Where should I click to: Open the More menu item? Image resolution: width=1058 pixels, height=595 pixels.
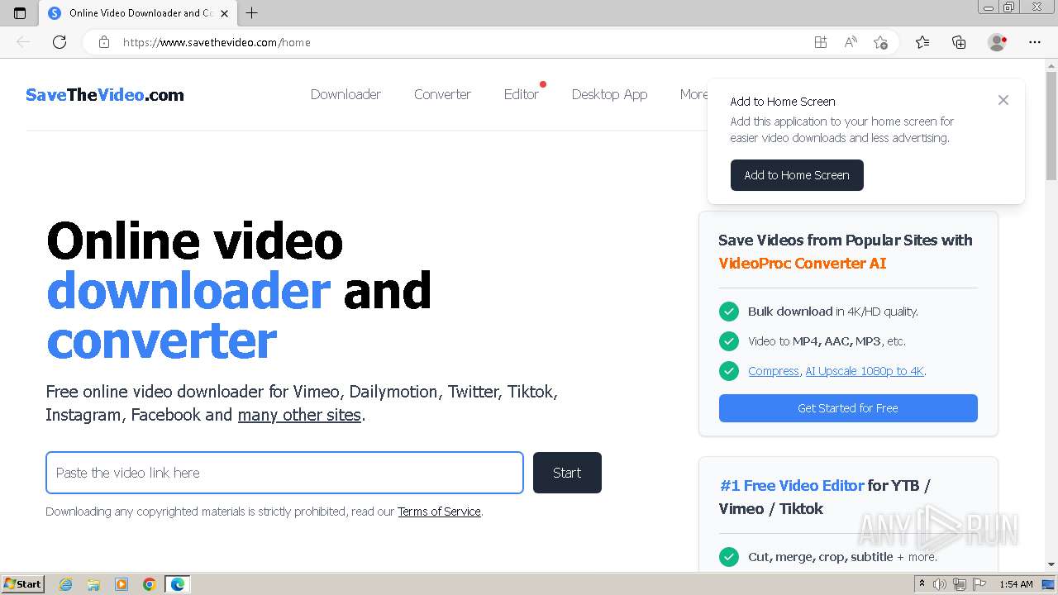(x=693, y=94)
